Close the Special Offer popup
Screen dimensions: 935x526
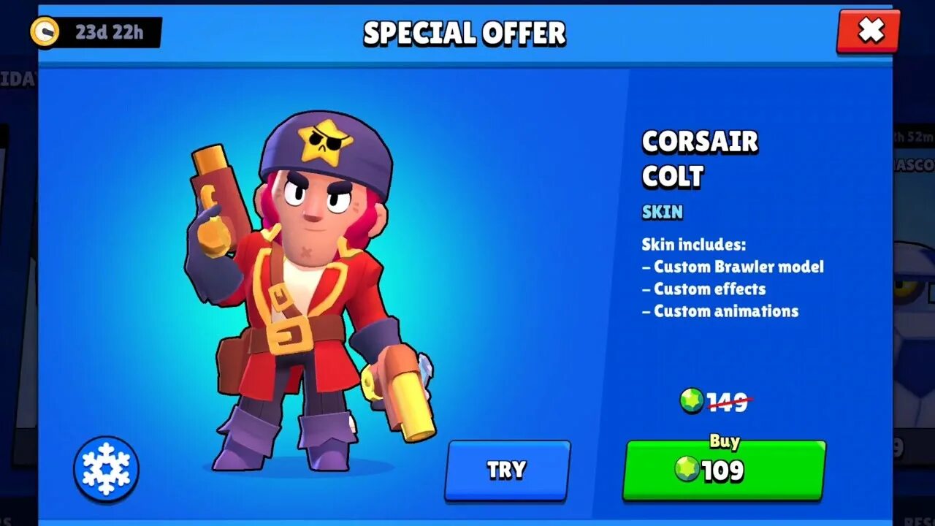(x=869, y=31)
